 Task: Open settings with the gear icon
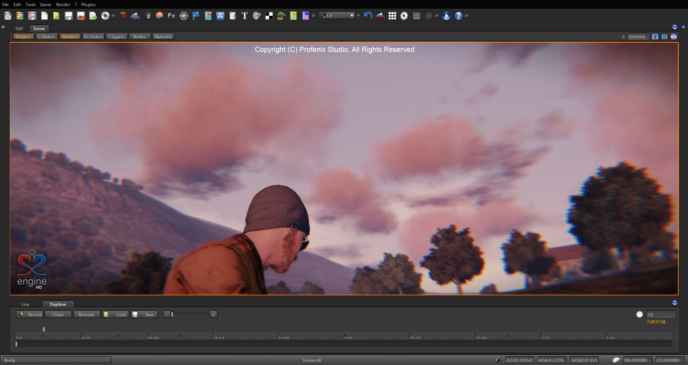pos(404,16)
